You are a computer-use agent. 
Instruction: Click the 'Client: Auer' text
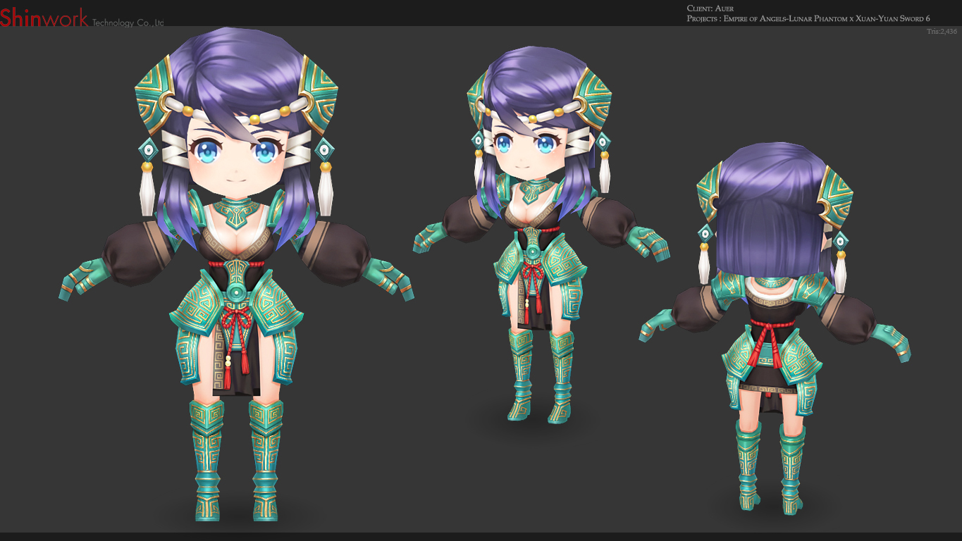click(x=710, y=8)
